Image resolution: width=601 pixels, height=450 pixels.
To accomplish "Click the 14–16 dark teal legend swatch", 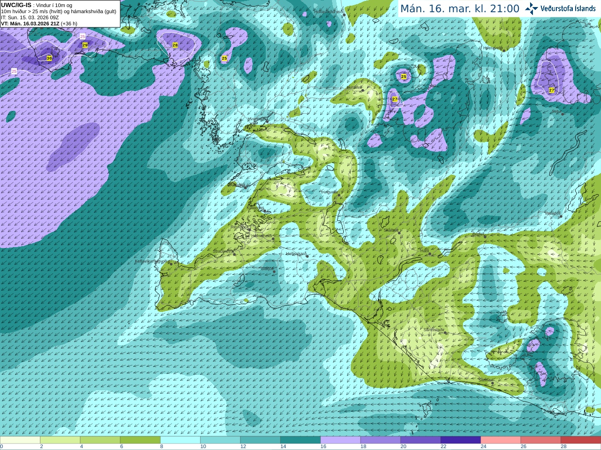I will click(x=300, y=440).
